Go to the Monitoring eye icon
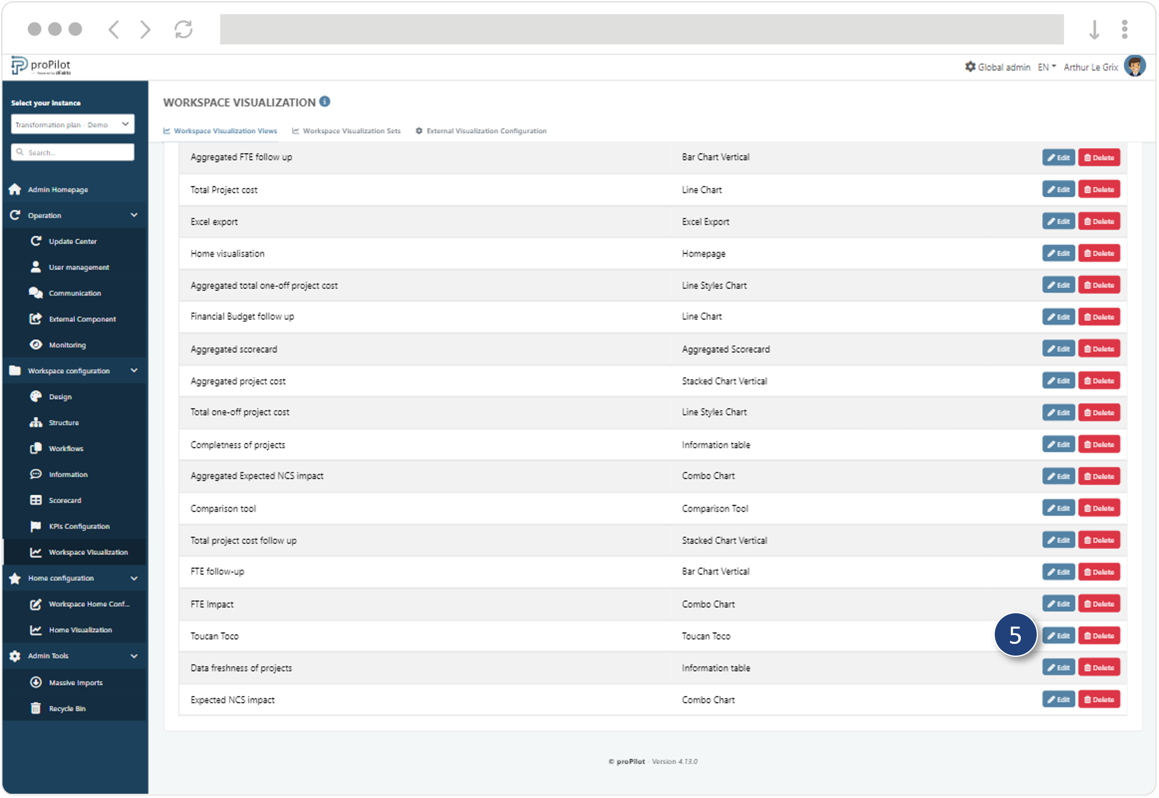Image resolution: width=1159 pixels, height=798 pixels. [36, 345]
